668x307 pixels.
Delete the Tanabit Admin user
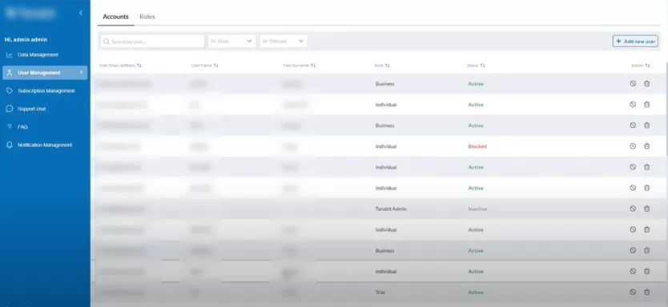pos(646,209)
